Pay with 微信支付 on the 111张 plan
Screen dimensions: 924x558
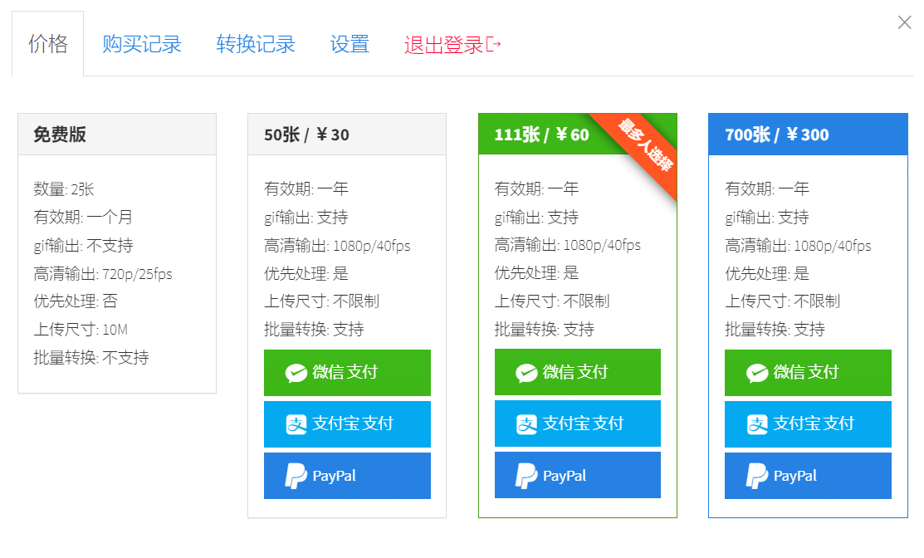click(x=577, y=372)
